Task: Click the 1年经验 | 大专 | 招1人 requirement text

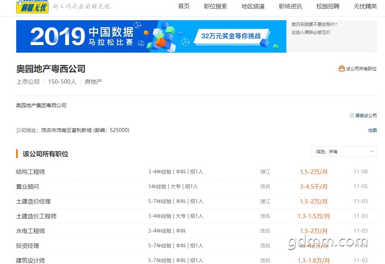Action: pos(173,186)
